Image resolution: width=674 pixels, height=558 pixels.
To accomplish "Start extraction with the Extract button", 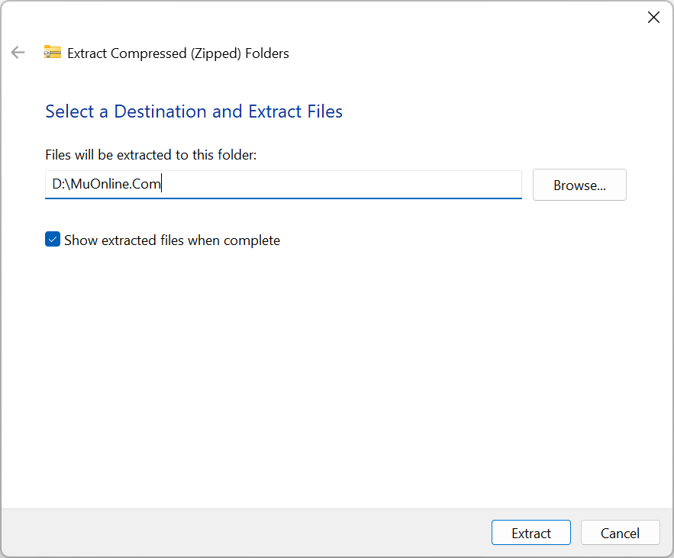I will click(531, 533).
